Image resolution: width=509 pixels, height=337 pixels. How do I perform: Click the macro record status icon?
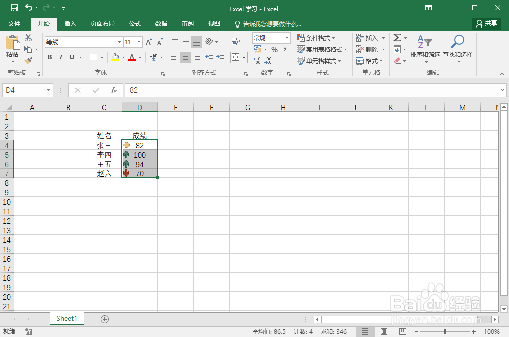tap(28, 331)
